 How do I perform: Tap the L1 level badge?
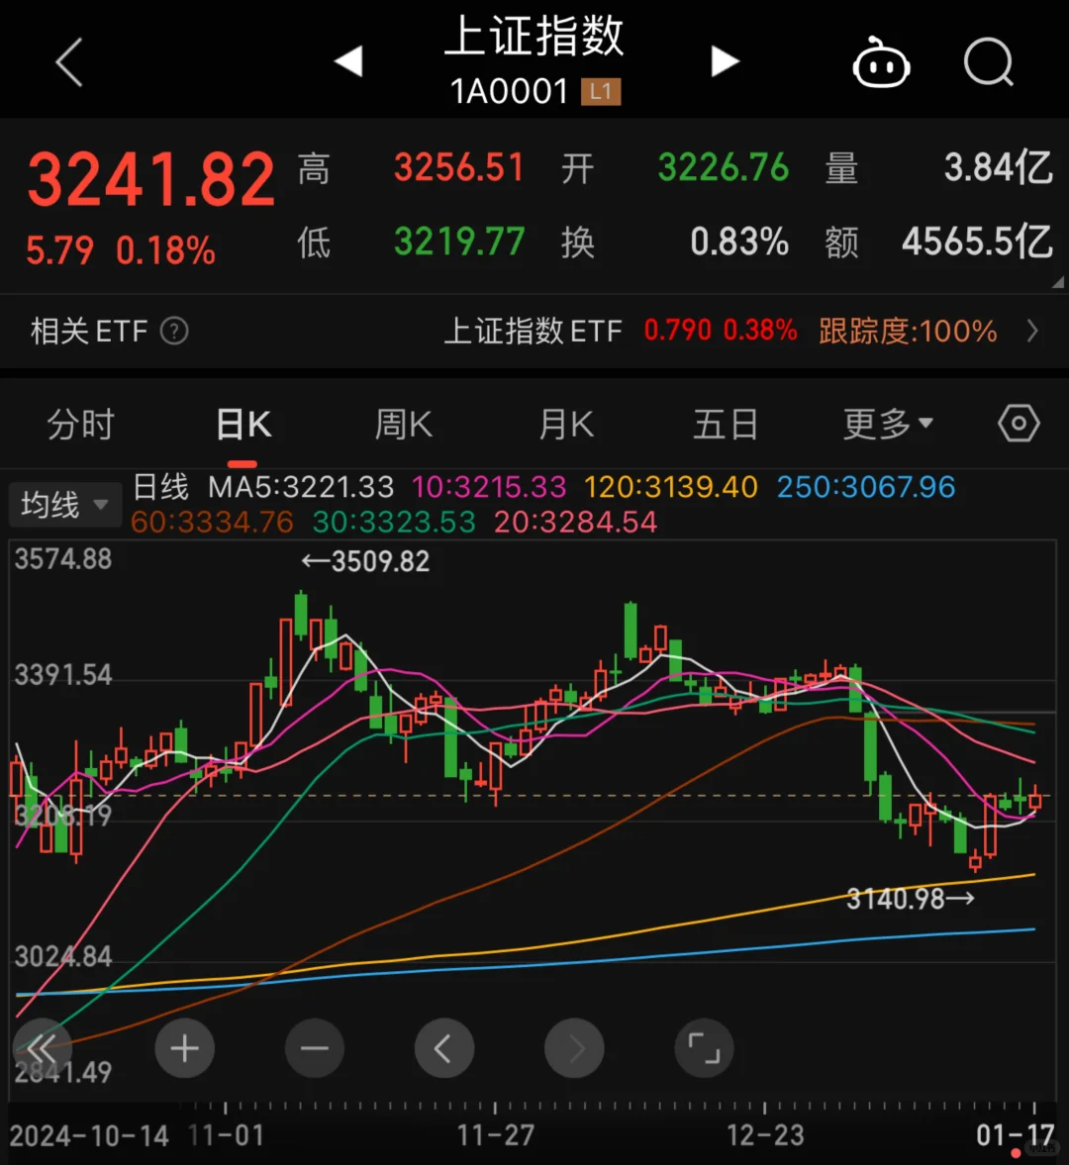point(600,92)
